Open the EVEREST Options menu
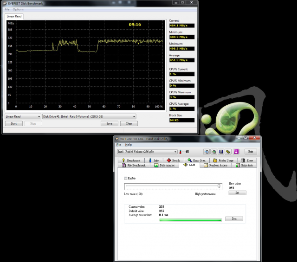297x262 pixels. coord(18,9)
